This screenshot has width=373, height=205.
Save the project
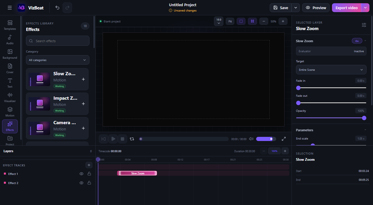281,8
